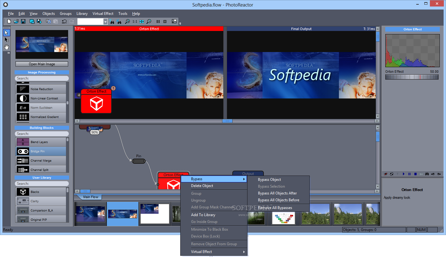The image size is (446, 257).
Task: Click the User Library search field
Action: [42, 184]
